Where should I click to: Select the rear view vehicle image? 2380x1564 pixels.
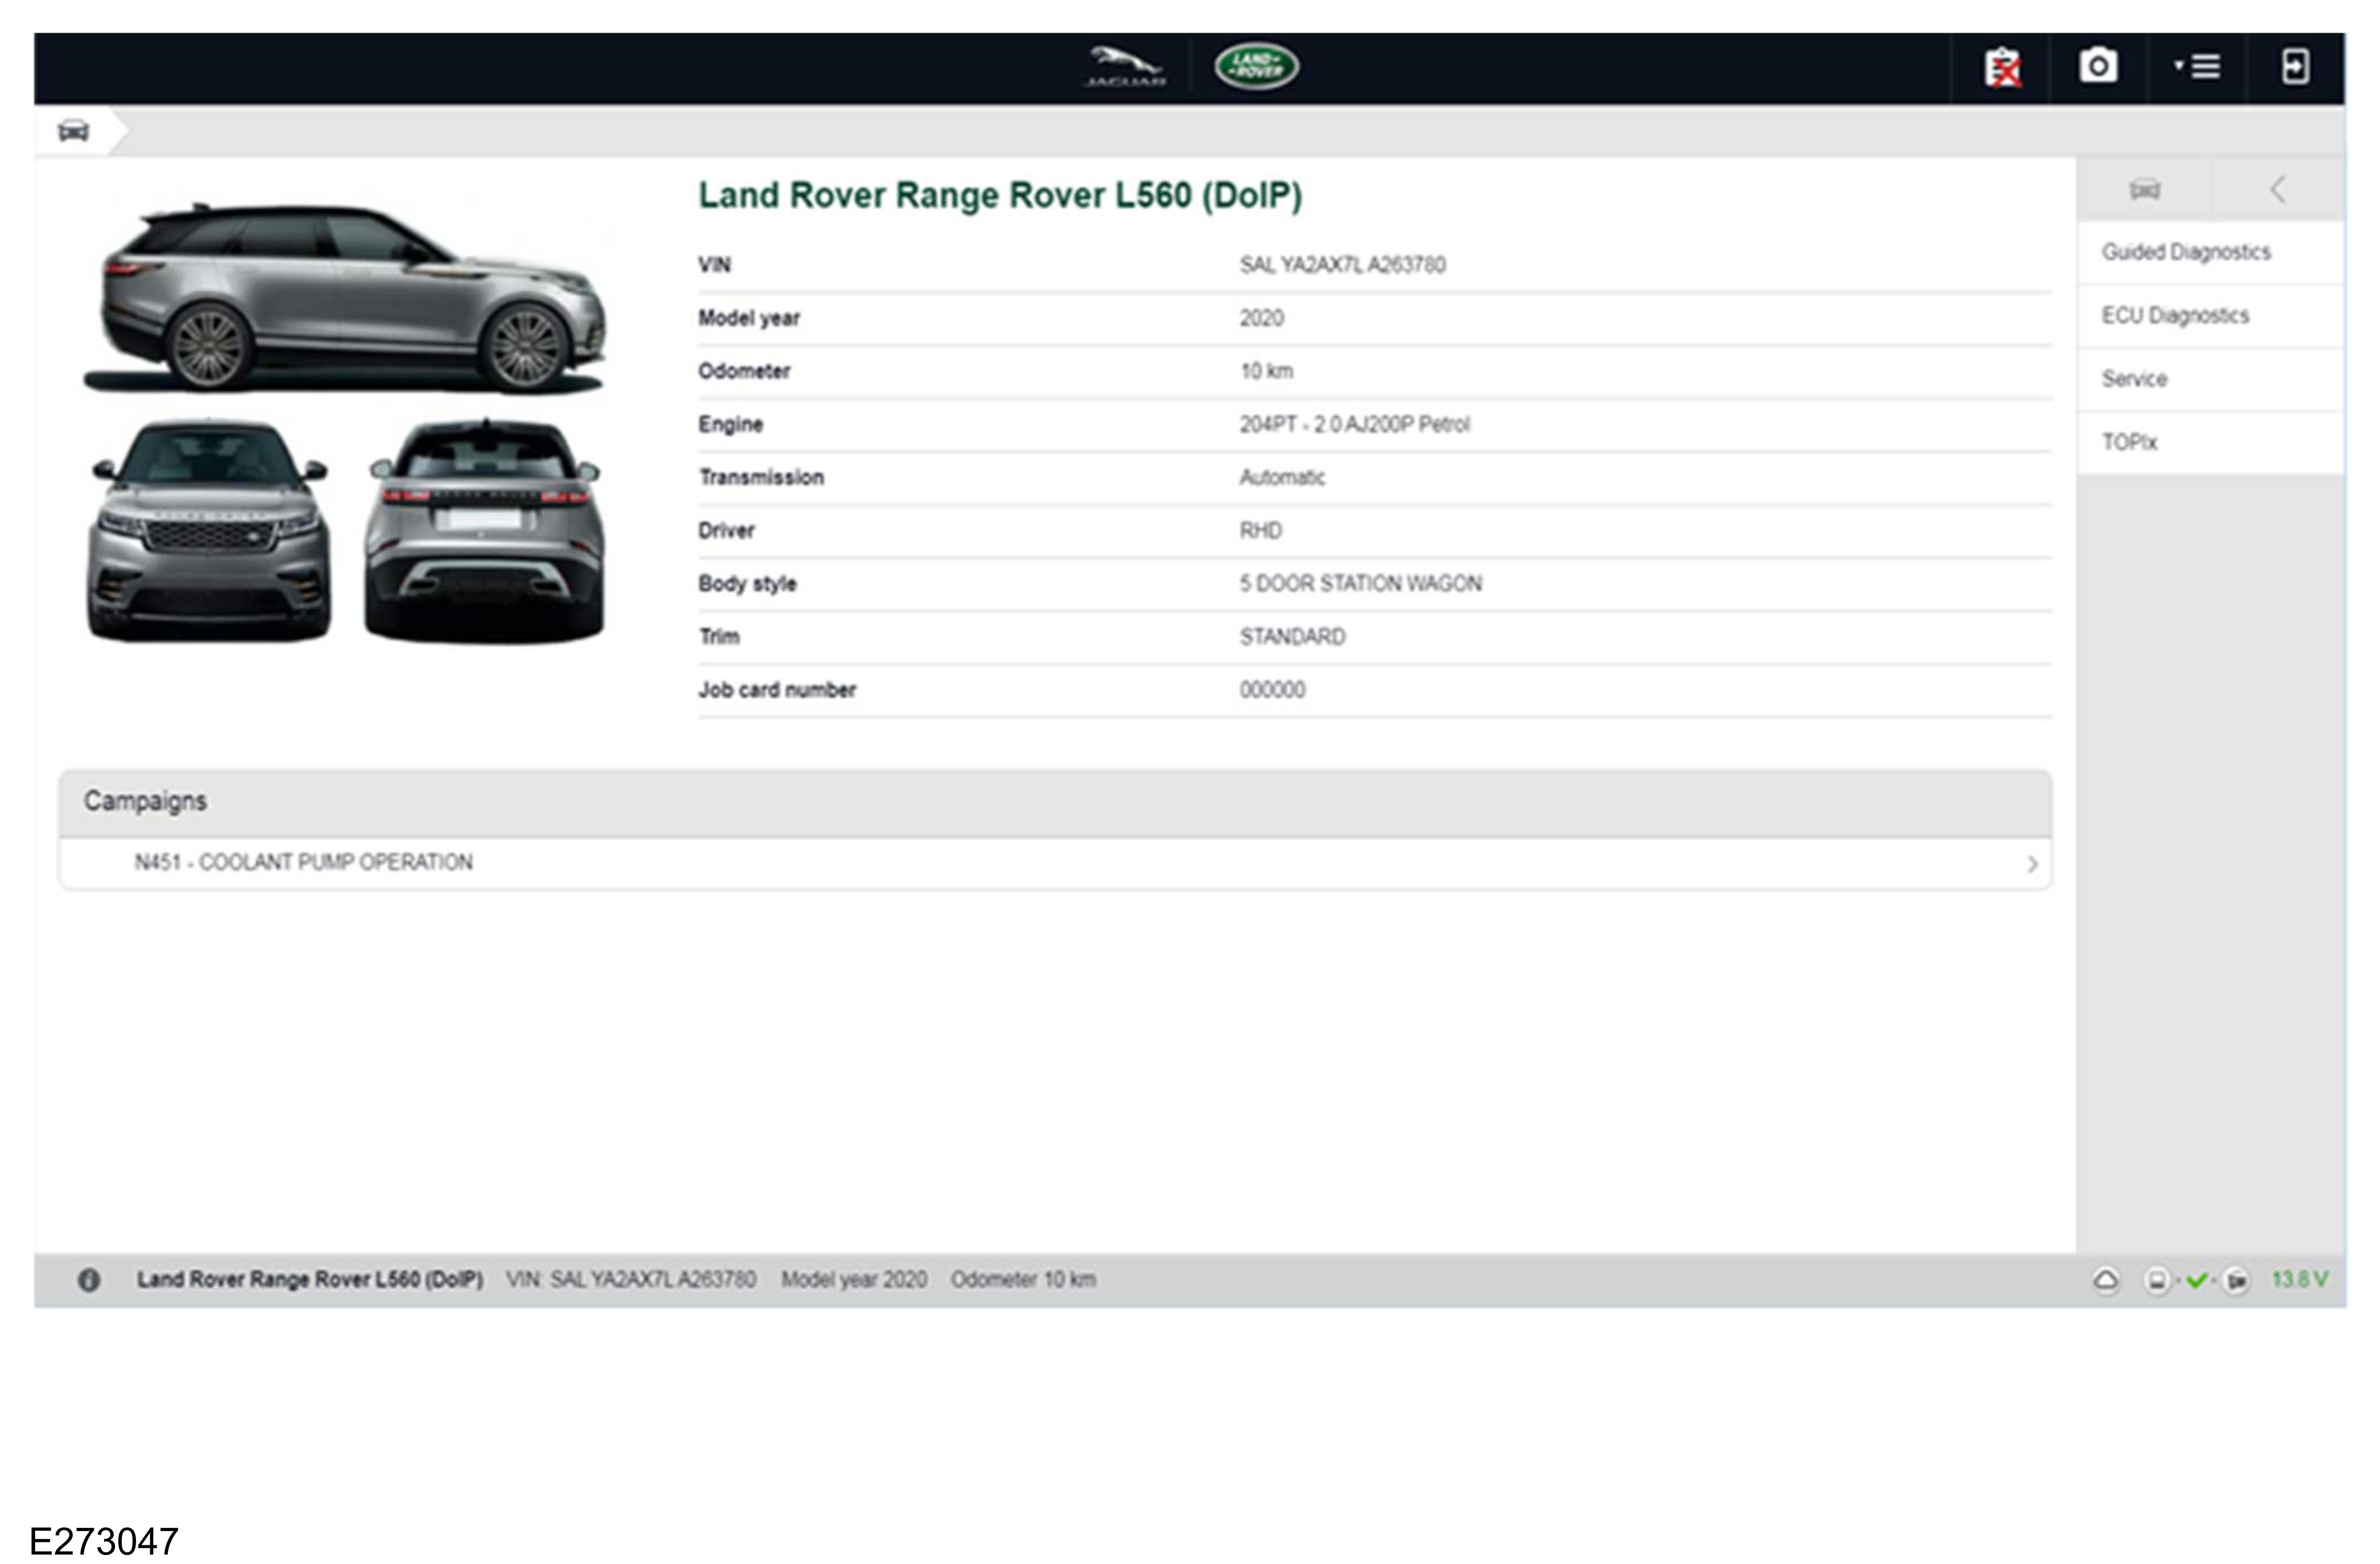pos(485,530)
